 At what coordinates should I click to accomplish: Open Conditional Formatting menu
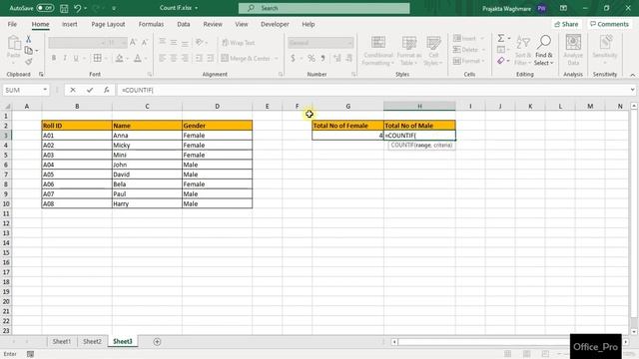click(x=378, y=51)
